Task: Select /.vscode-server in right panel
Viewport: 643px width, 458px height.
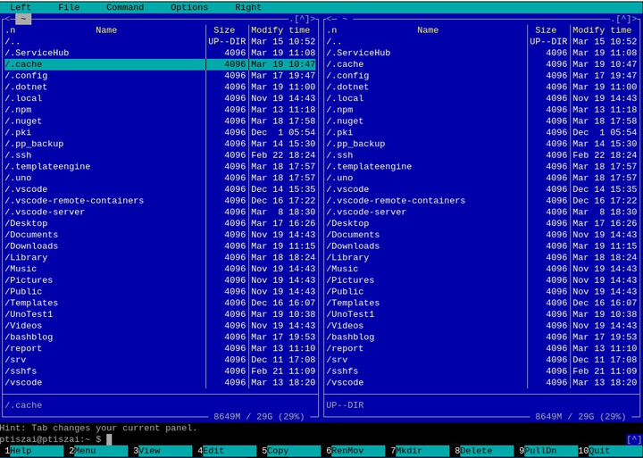Action: pyautogui.click(x=481, y=212)
